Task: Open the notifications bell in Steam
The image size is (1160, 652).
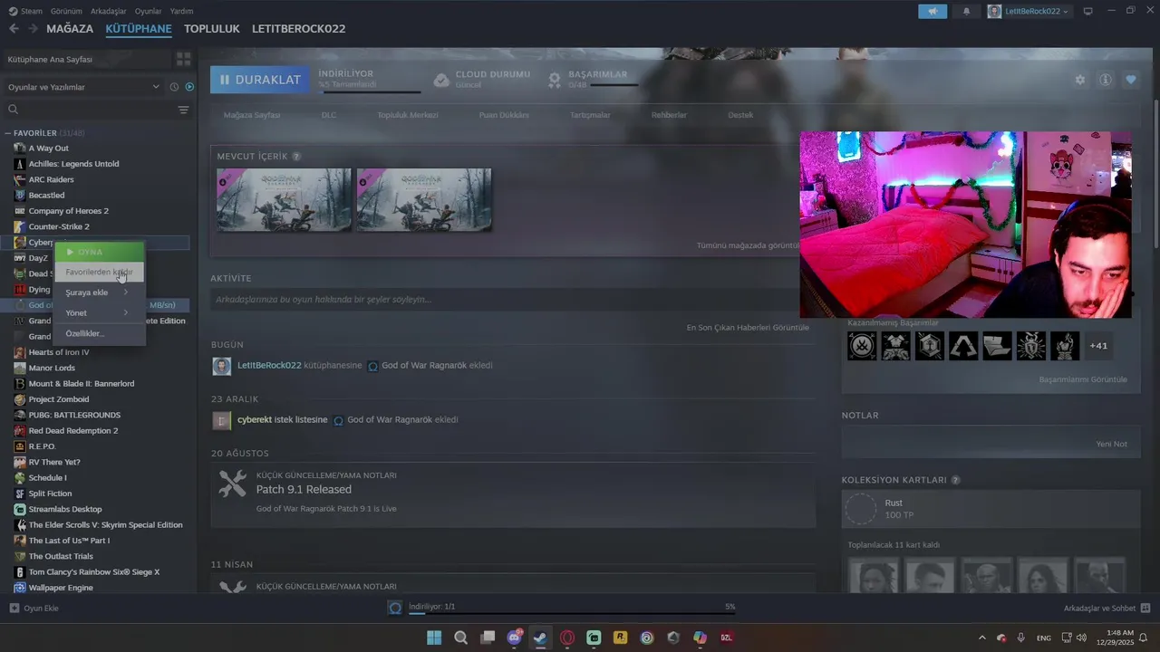Action: 966,11
